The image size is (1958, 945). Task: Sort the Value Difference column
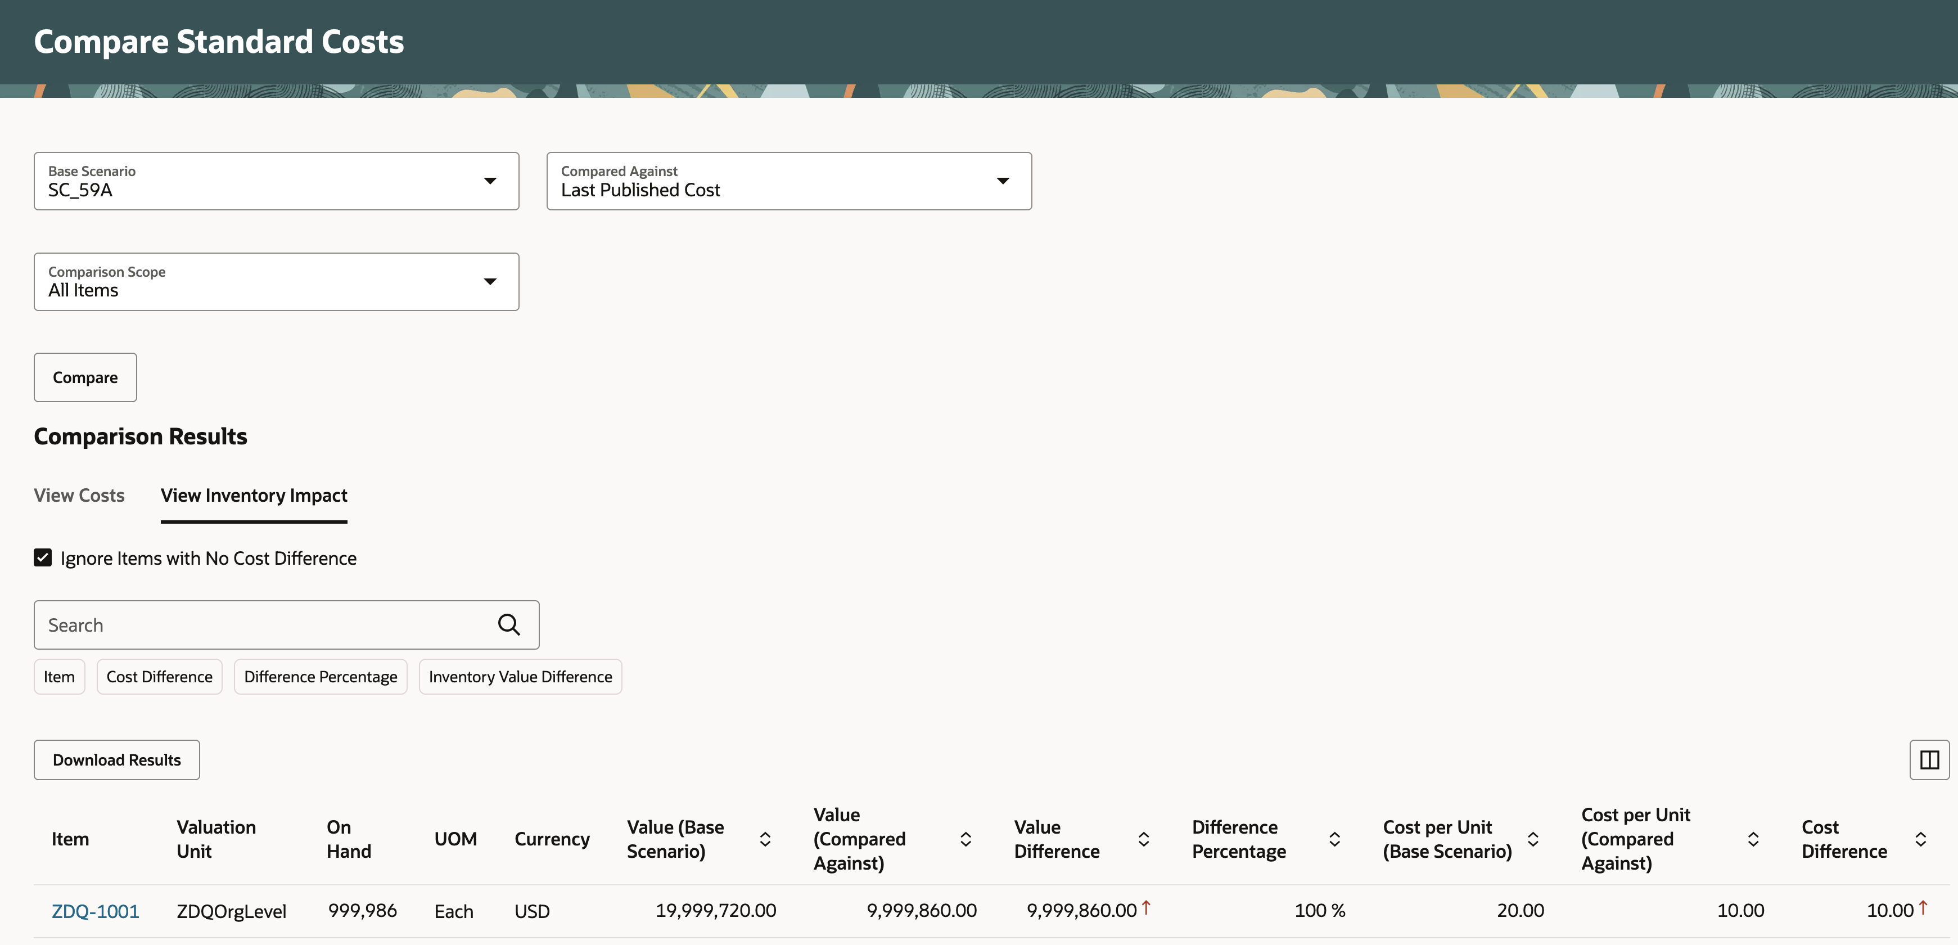[1143, 839]
